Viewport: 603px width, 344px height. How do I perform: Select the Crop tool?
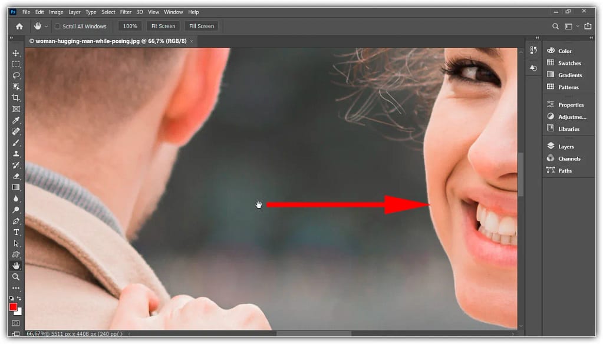(x=16, y=98)
